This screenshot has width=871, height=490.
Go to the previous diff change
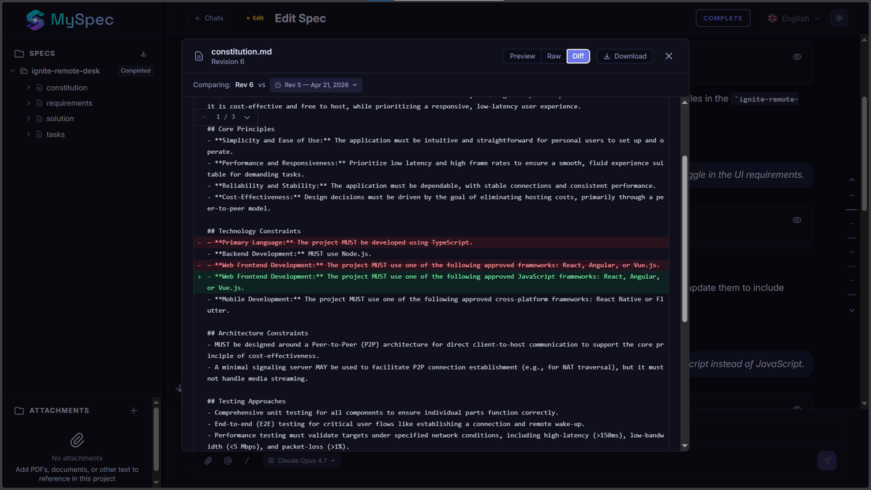[x=205, y=117]
